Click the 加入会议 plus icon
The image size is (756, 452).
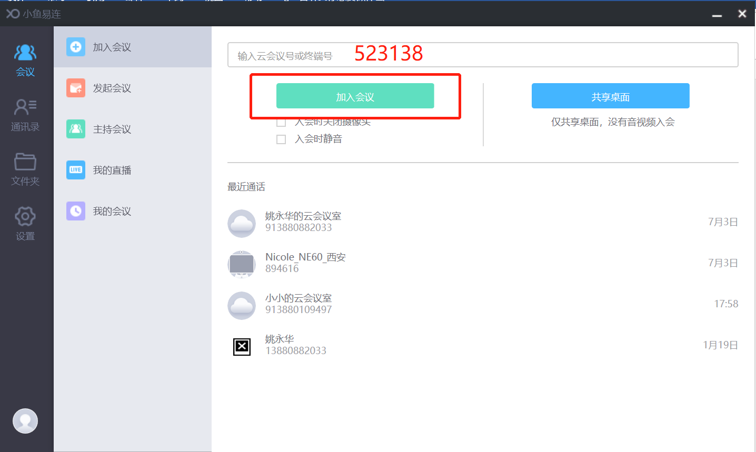click(x=76, y=47)
